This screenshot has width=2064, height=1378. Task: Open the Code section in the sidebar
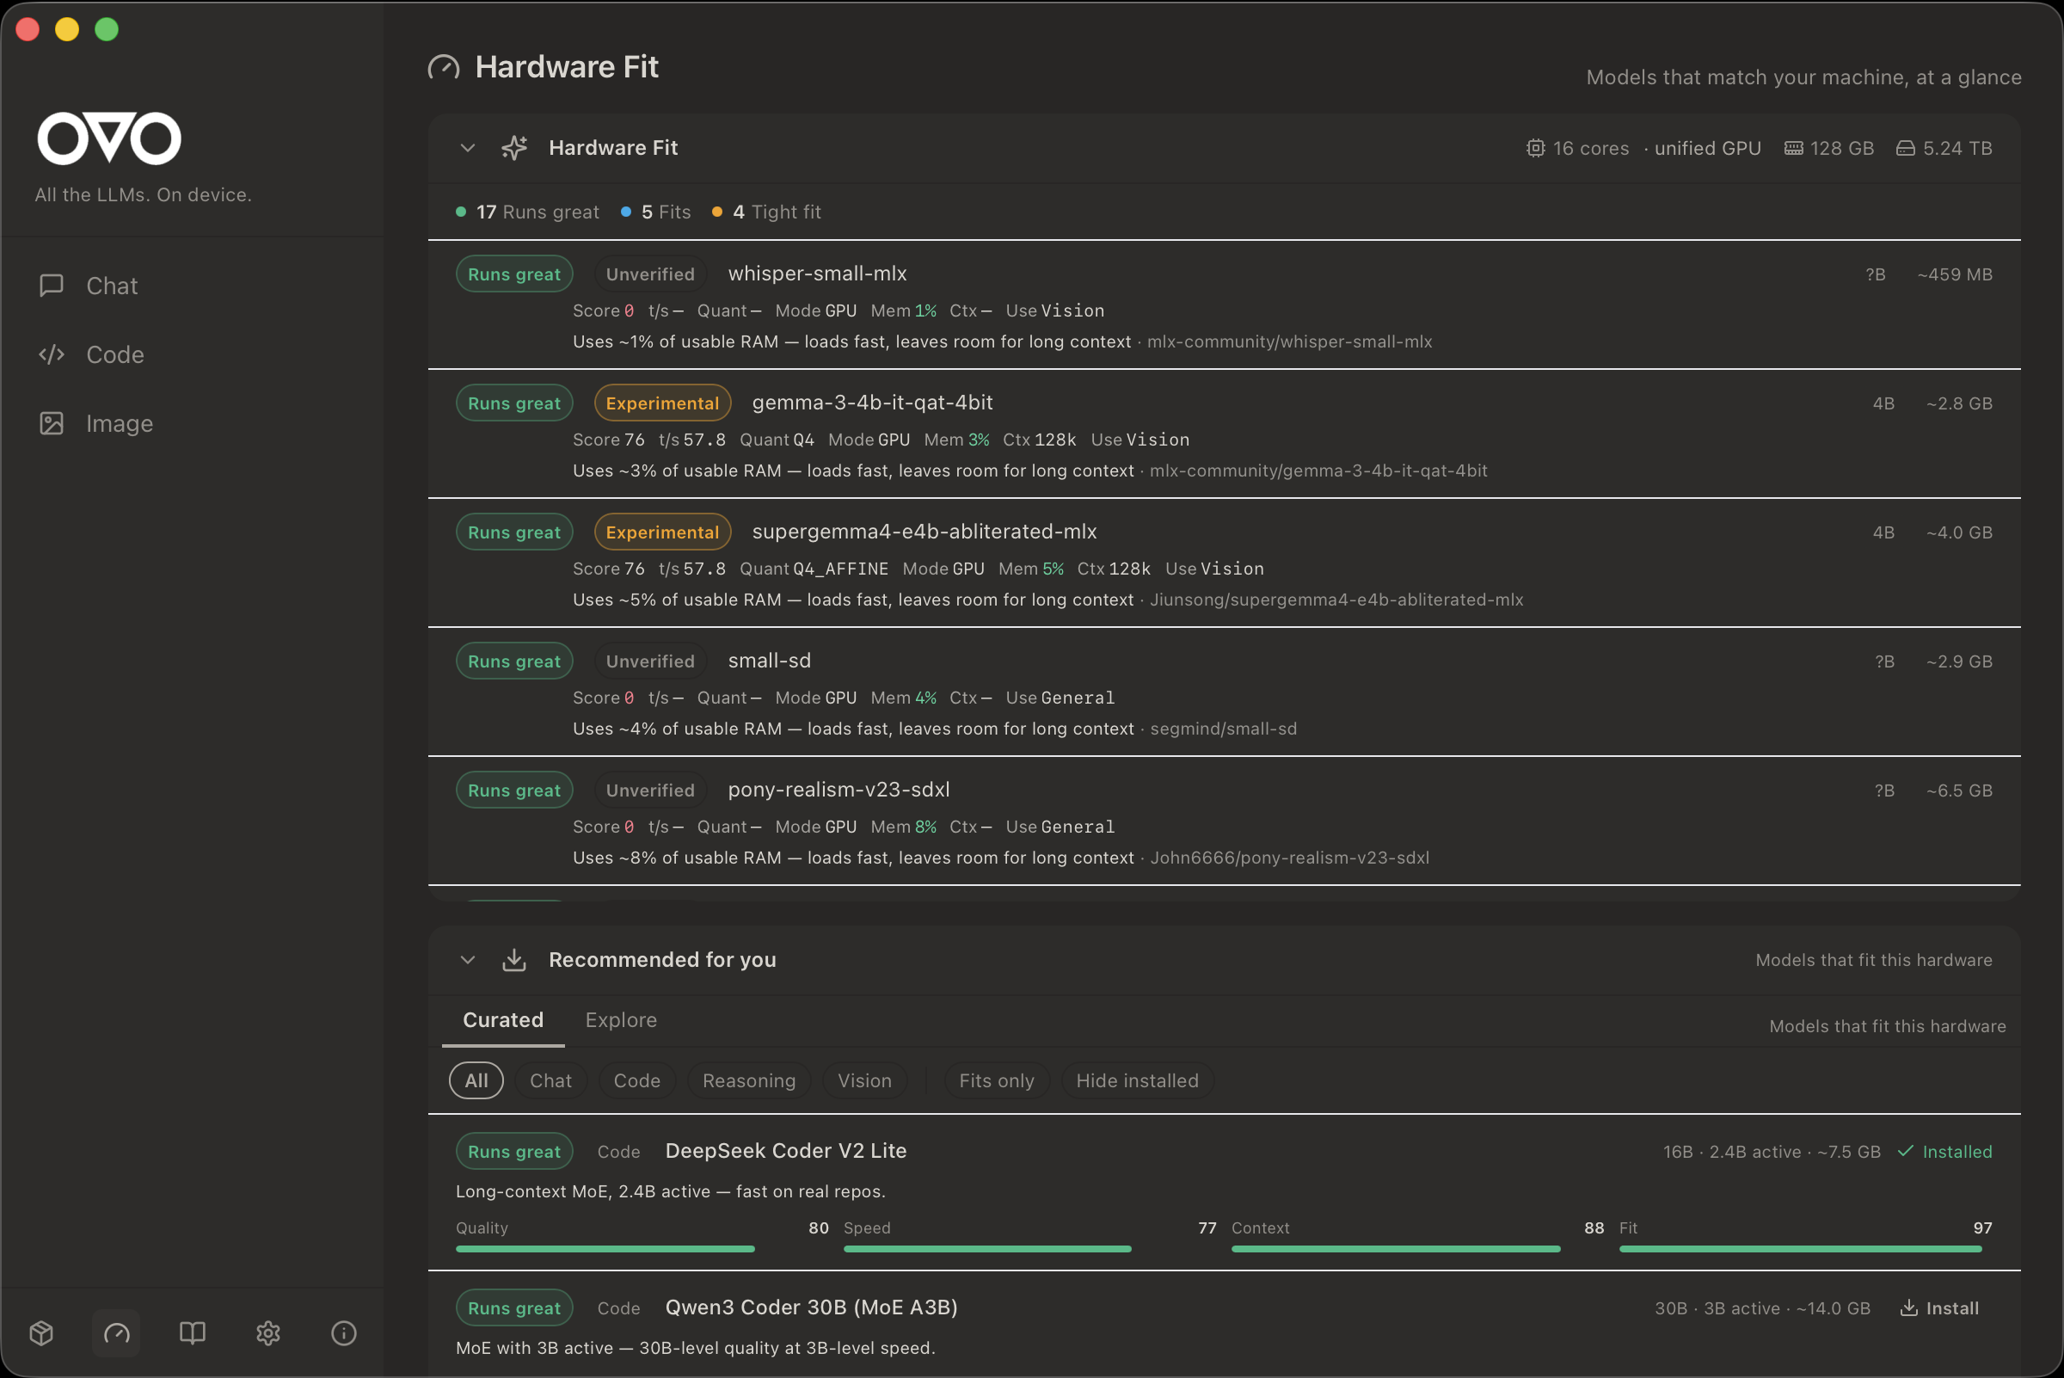tap(114, 354)
